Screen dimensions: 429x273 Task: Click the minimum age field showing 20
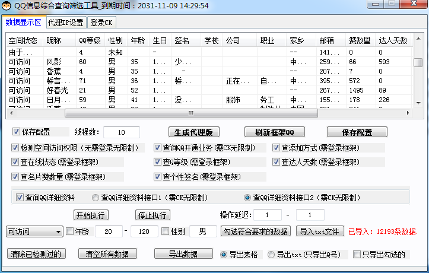pyautogui.click(x=109, y=231)
